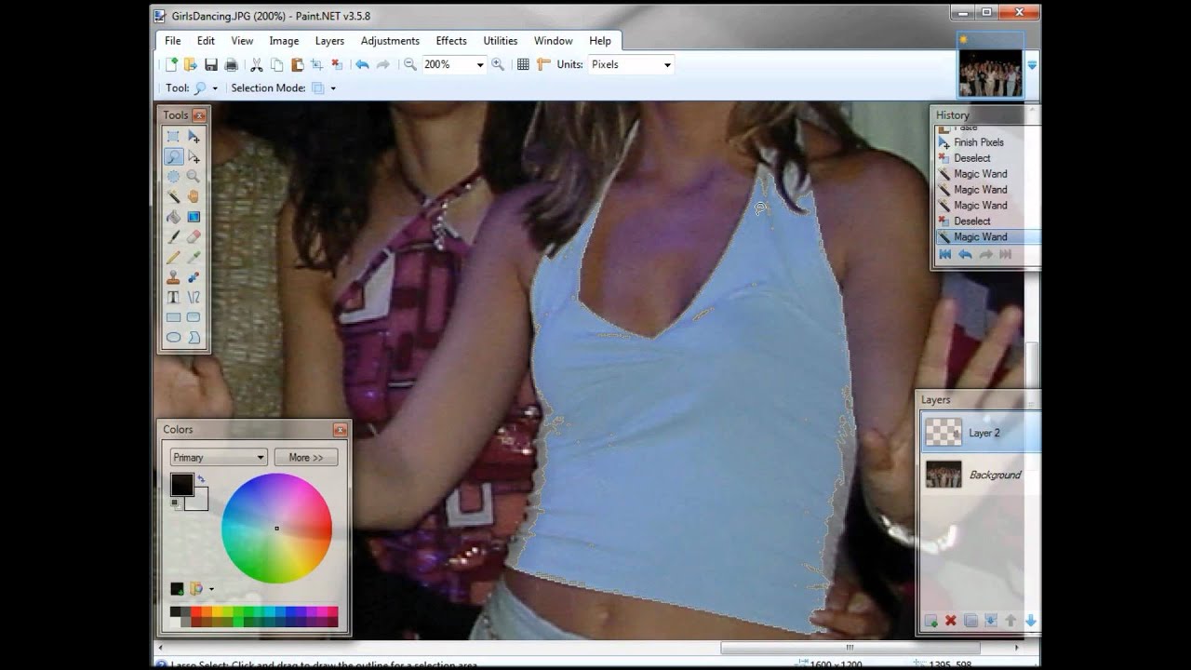Select the Recolor tool

tap(194, 277)
